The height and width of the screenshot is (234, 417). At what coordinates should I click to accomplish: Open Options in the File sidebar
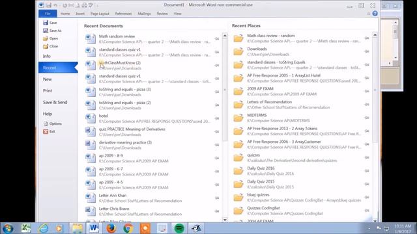(x=52, y=123)
